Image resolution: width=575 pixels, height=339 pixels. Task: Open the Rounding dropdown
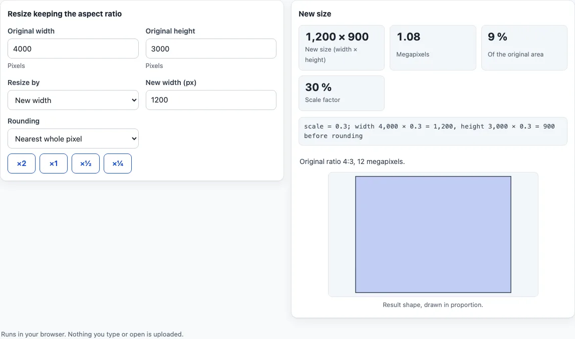(x=73, y=138)
